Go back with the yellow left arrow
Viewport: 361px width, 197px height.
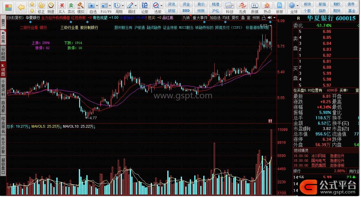click(x=21, y=7)
